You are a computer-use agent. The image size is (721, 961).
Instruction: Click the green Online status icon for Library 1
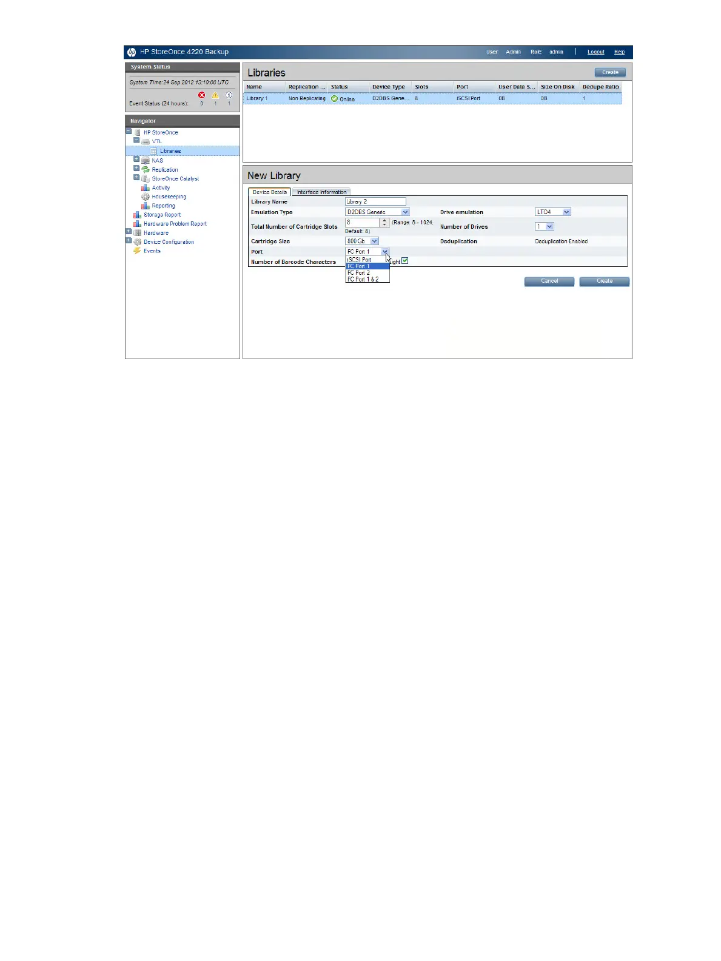[x=335, y=99]
